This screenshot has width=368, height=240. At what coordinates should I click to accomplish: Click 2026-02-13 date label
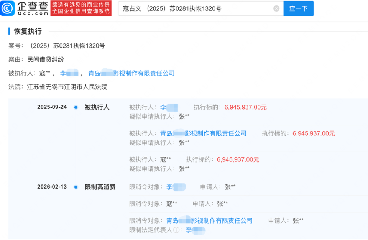point(52,187)
